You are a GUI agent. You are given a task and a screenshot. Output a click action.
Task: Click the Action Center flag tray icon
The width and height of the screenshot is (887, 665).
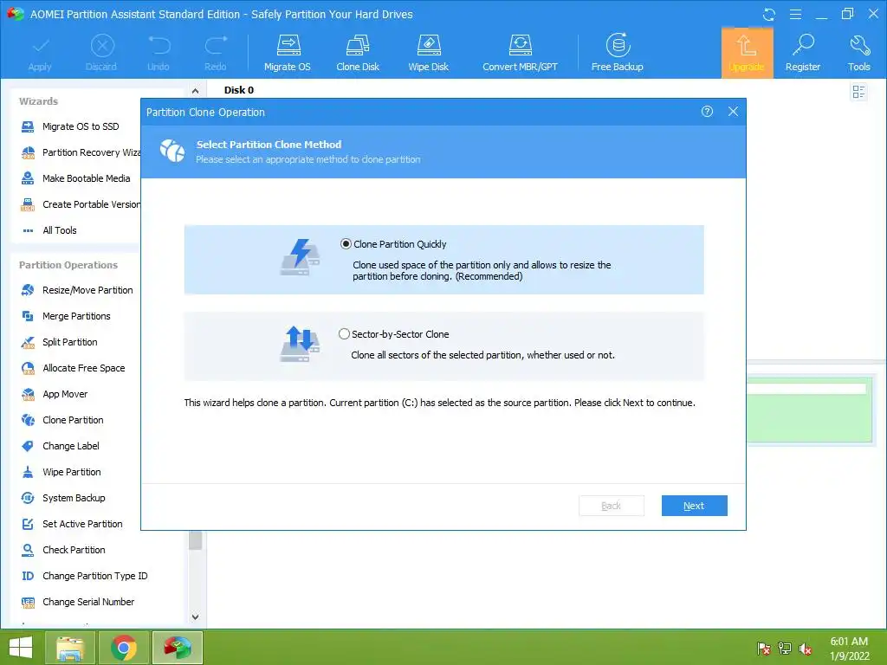(764, 649)
